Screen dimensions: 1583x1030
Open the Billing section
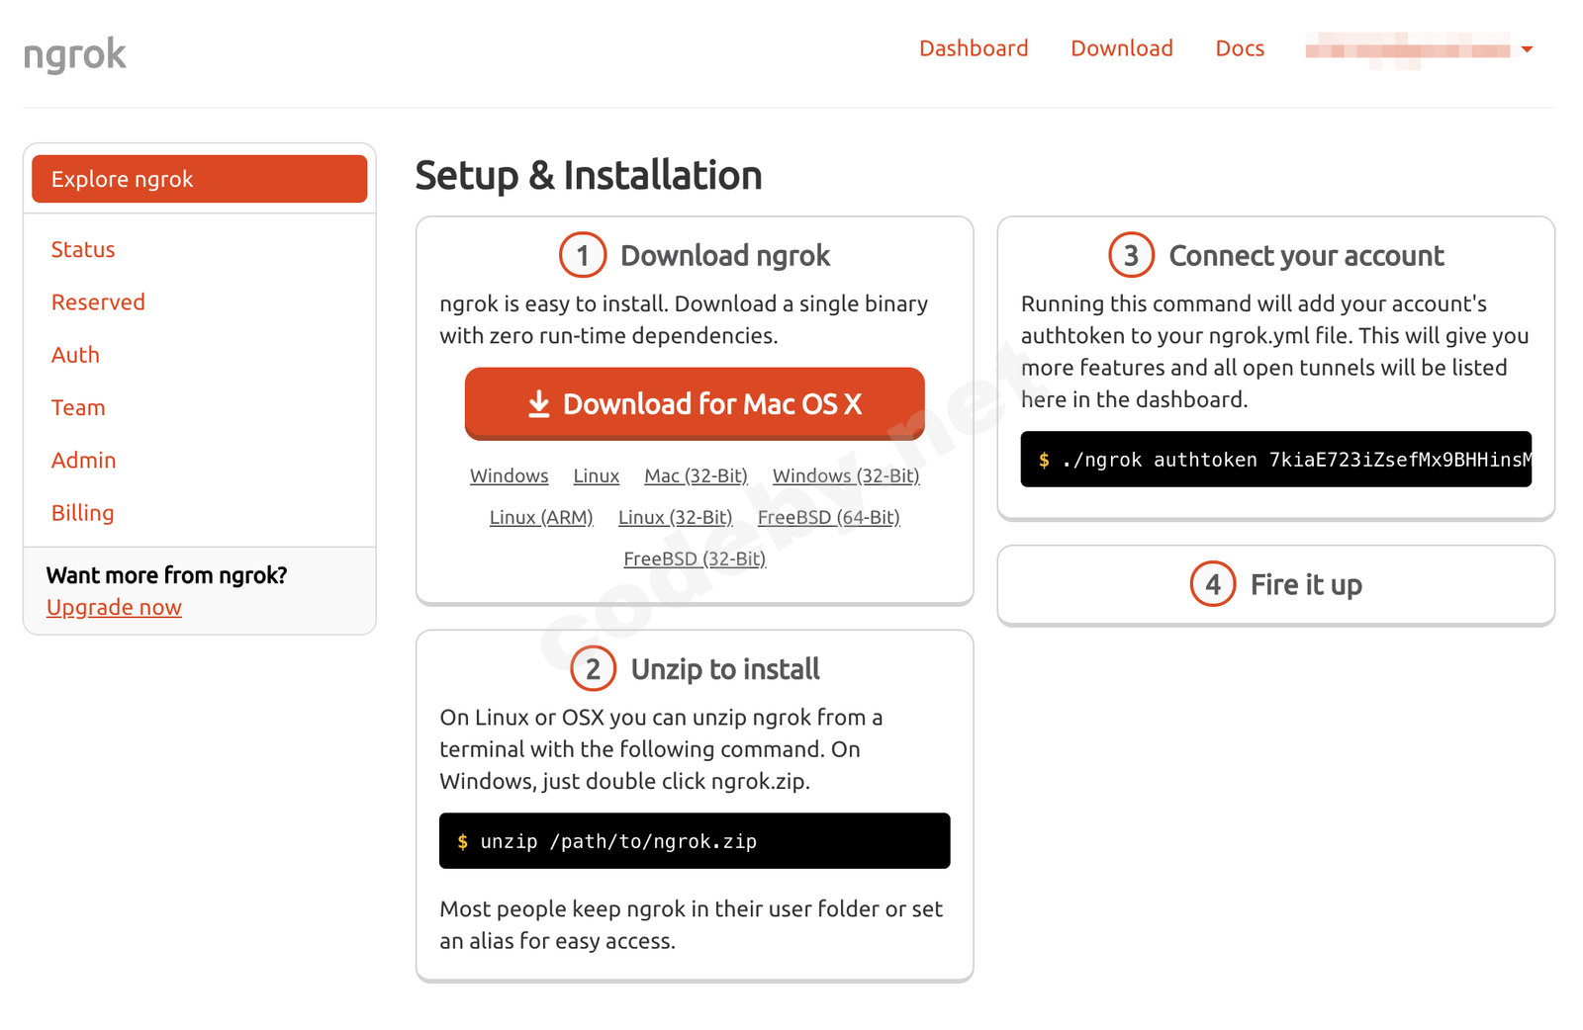click(x=83, y=513)
